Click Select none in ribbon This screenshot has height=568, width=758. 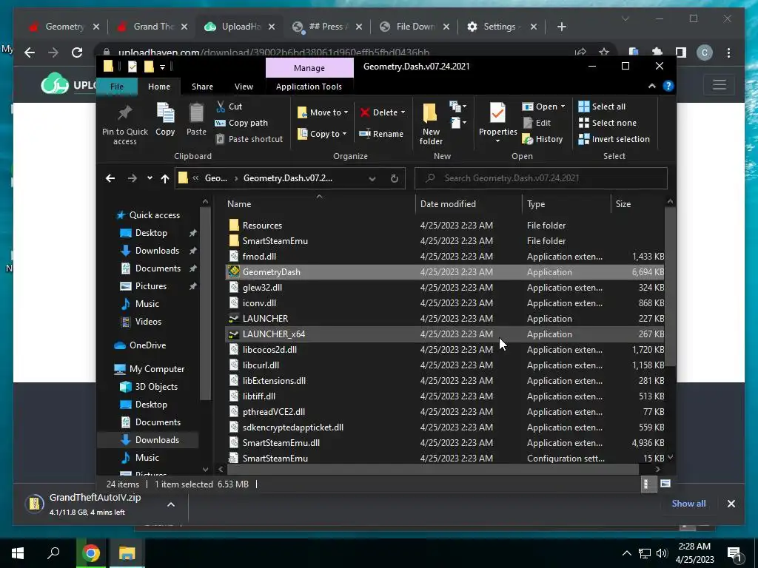coord(608,123)
